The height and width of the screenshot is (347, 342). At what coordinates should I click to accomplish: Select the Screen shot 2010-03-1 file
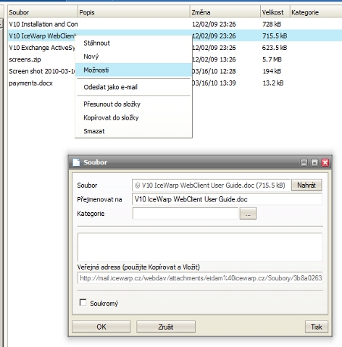pyautogui.click(x=41, y=71)
